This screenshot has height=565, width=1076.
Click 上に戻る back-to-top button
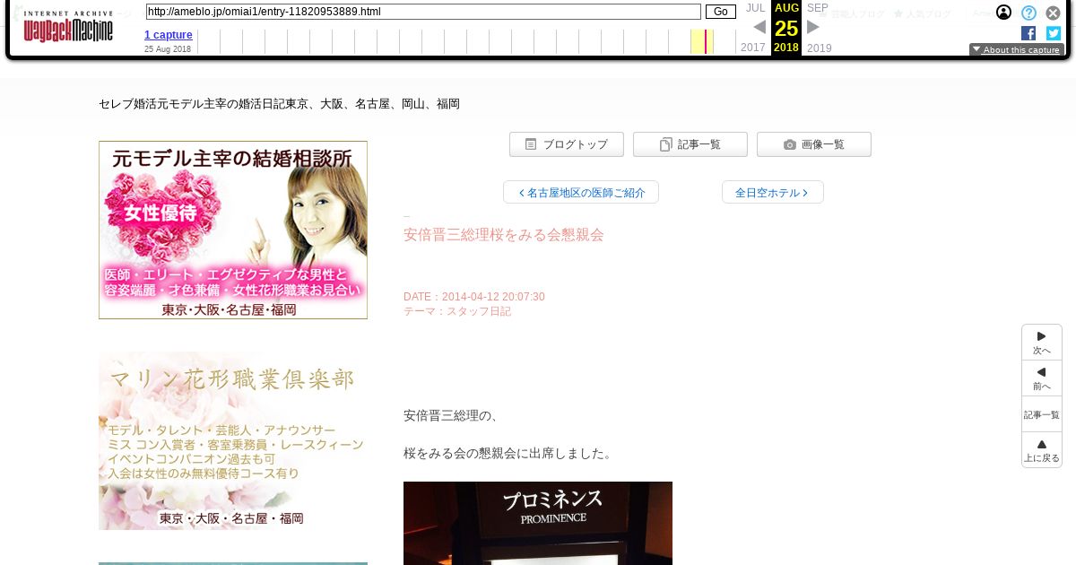click(1042, 450)
